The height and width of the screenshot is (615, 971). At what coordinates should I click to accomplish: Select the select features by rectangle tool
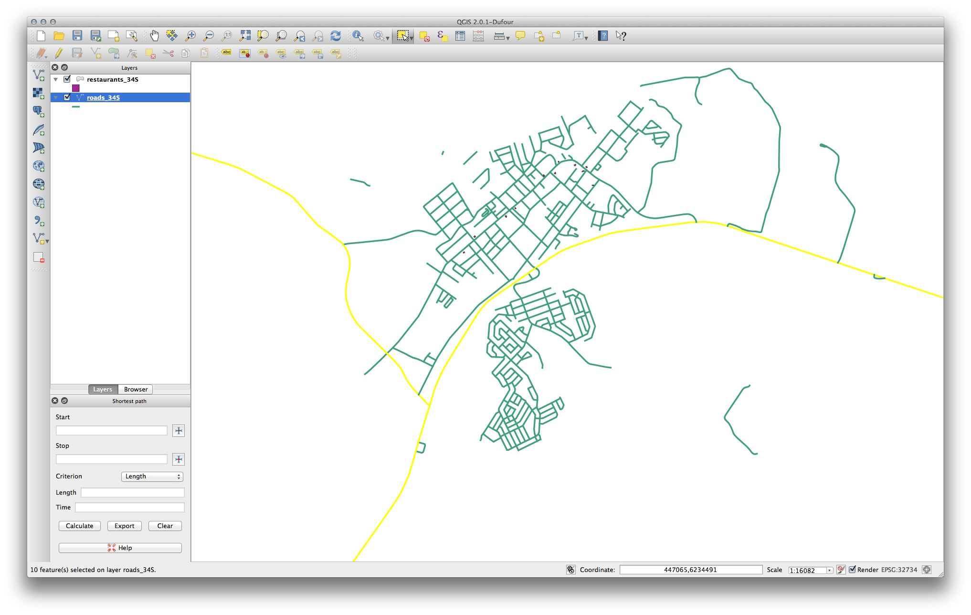click(401, 35)
